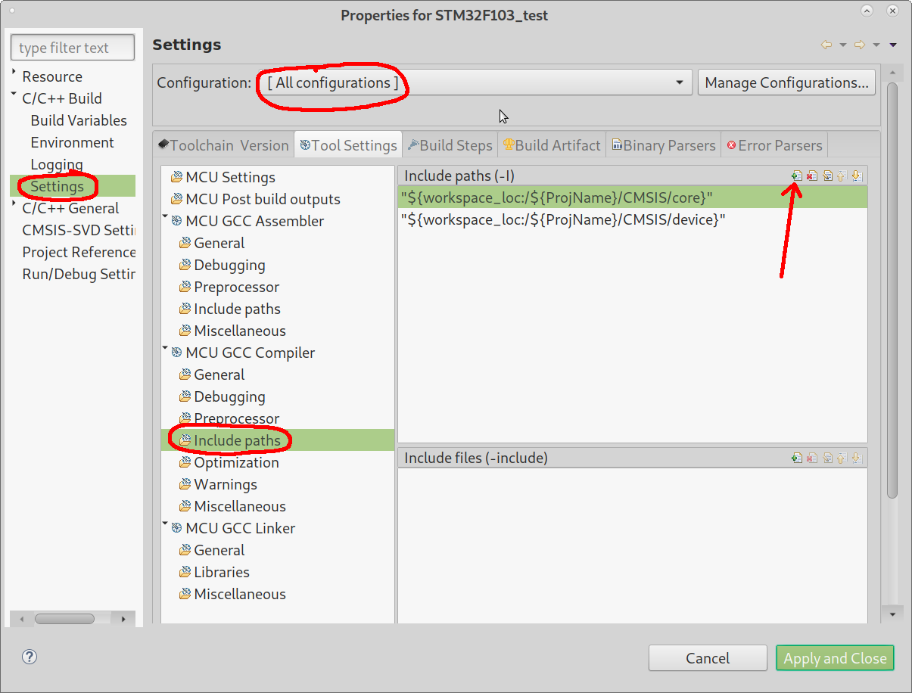Expand the C/C++ General tree node
This screenshot has width=912, height=693.
pos(14,205)
